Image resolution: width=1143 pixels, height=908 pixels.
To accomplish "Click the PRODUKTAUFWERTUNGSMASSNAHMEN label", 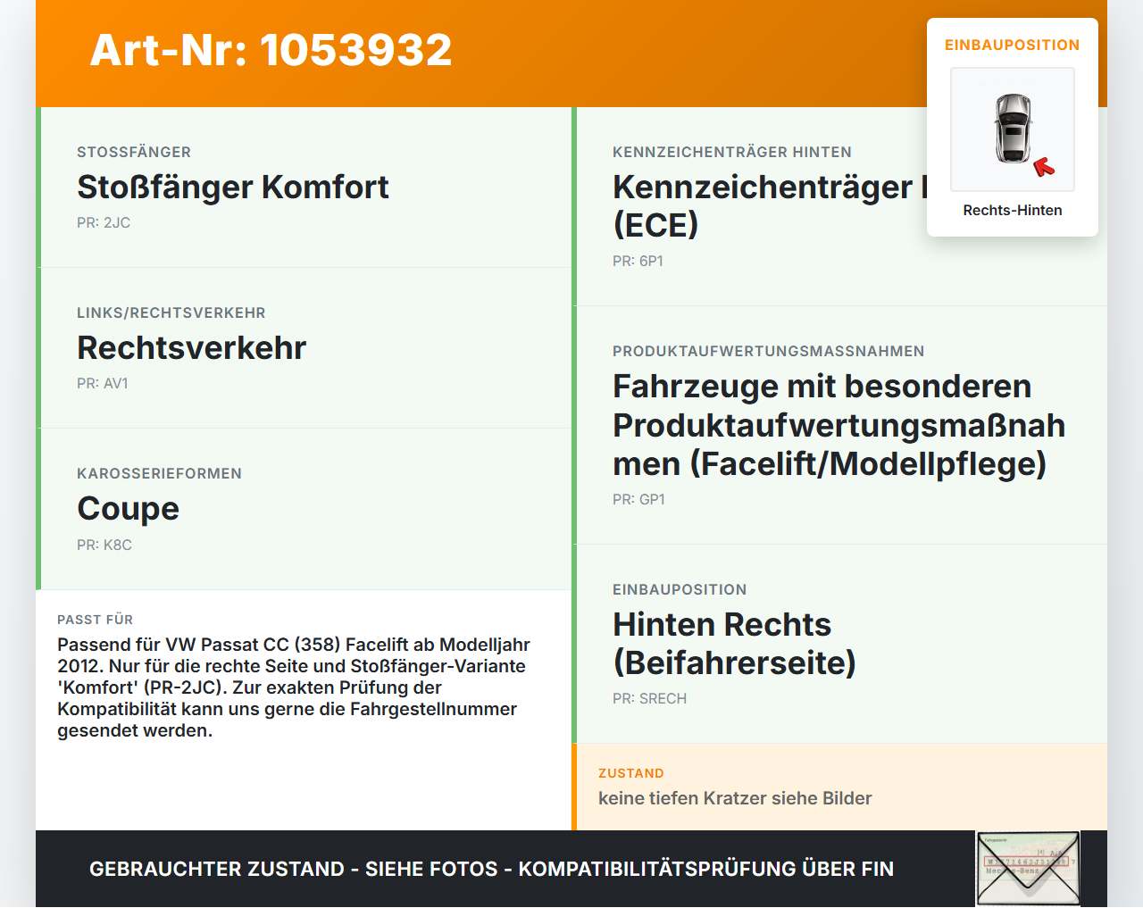I will coord(769,352).
